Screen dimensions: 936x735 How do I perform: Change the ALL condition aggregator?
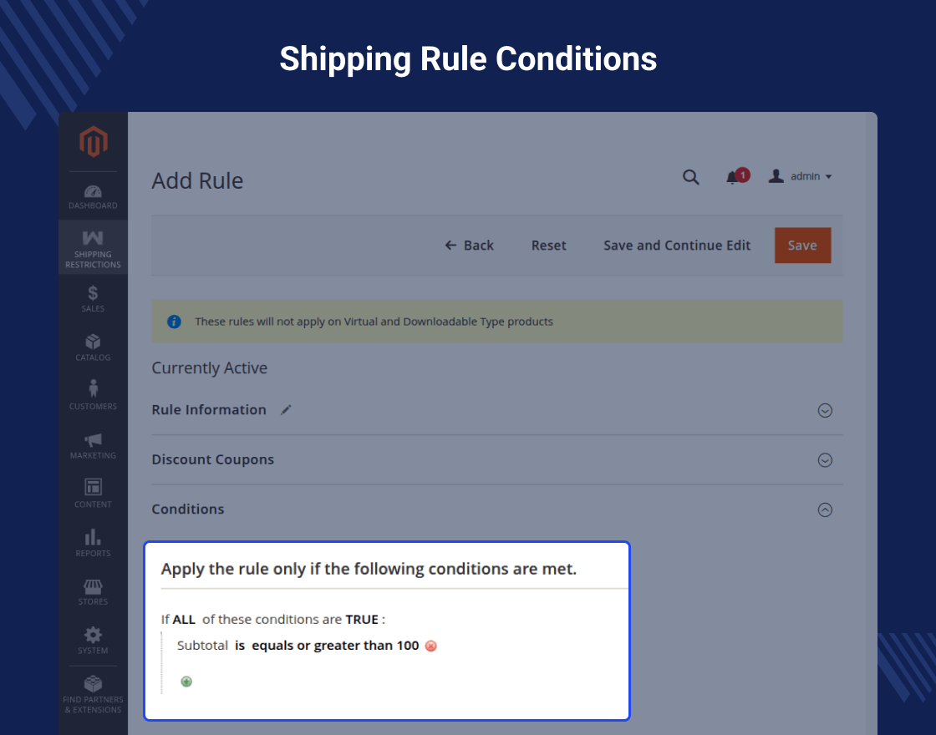point(184,620)
